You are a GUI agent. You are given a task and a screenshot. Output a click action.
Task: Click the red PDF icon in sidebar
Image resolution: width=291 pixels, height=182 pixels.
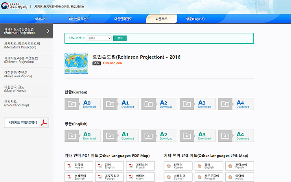coord(44,123)
